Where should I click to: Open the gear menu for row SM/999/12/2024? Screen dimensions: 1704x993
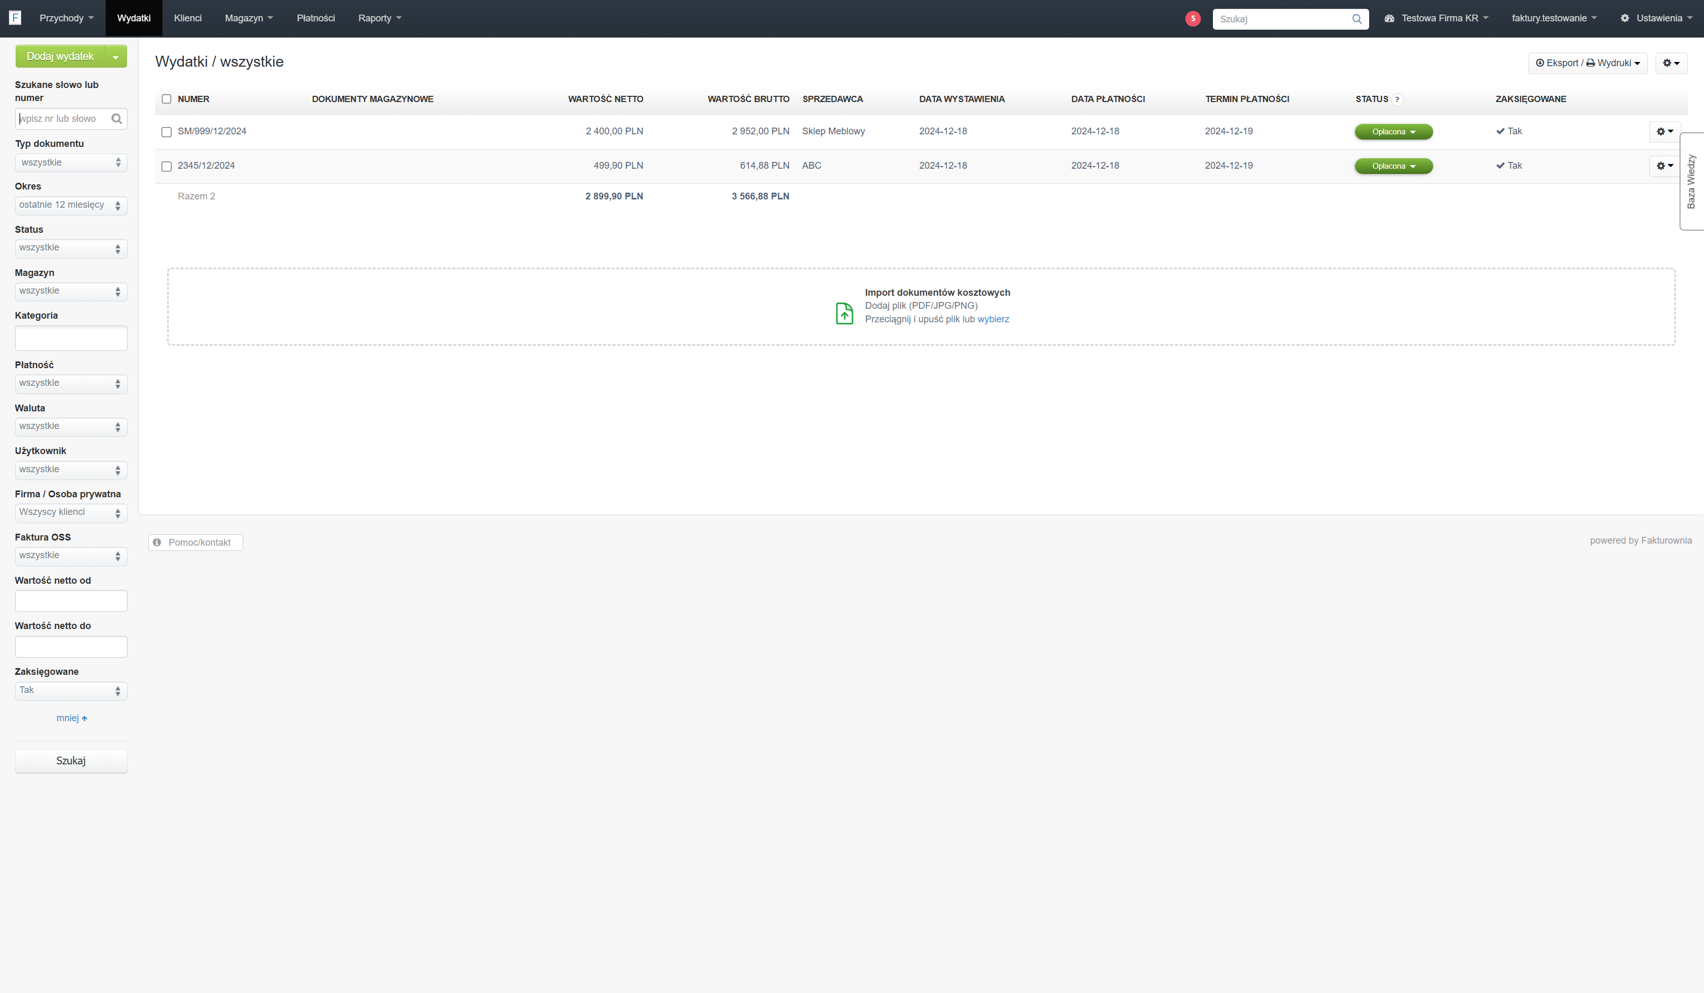tap(1665, 132)
